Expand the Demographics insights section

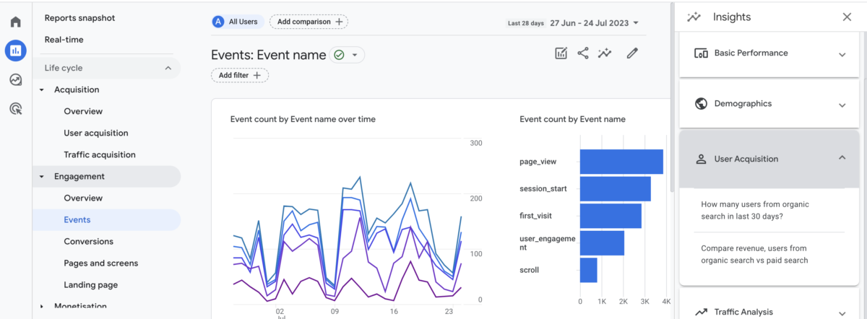pos(769,104)
